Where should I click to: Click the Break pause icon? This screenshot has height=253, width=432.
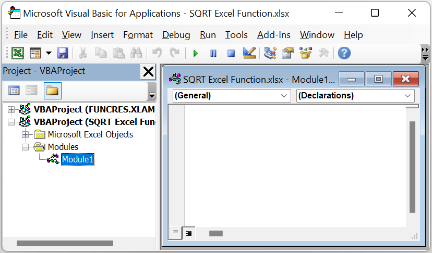pos(213,53)
